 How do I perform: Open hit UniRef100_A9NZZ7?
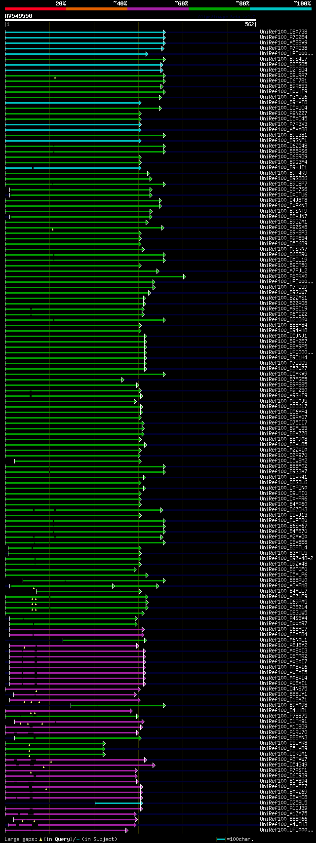coord(283,114)
